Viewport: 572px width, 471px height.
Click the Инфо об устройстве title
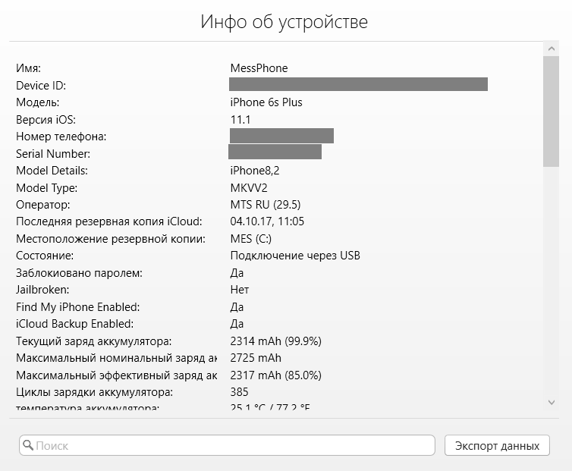click(x=284, y=21)
